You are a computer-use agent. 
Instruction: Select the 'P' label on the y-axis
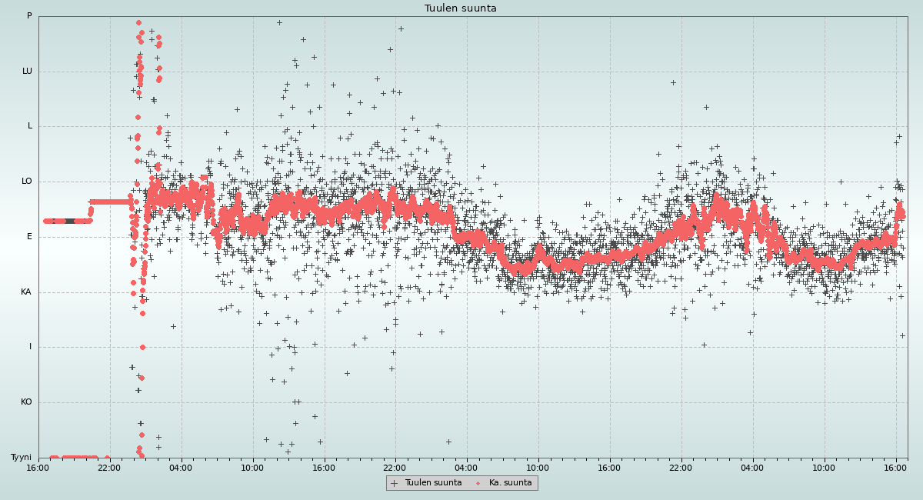[x=29, y=16]
